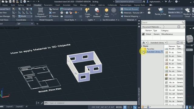
Task: Select Favorites in the library tree
Action: click(150, 49)
